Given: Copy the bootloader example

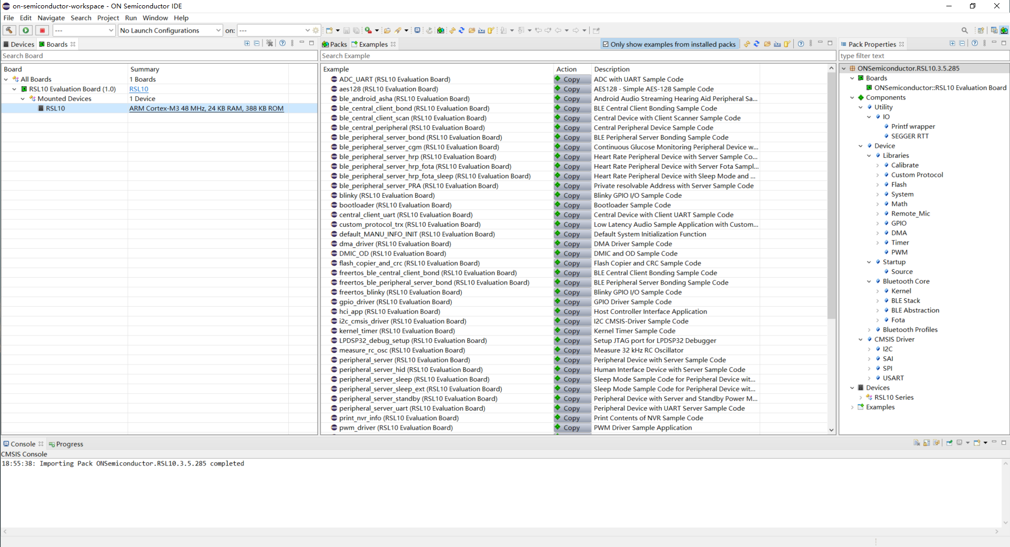Looking at the screenshot, I should (572, 205).
